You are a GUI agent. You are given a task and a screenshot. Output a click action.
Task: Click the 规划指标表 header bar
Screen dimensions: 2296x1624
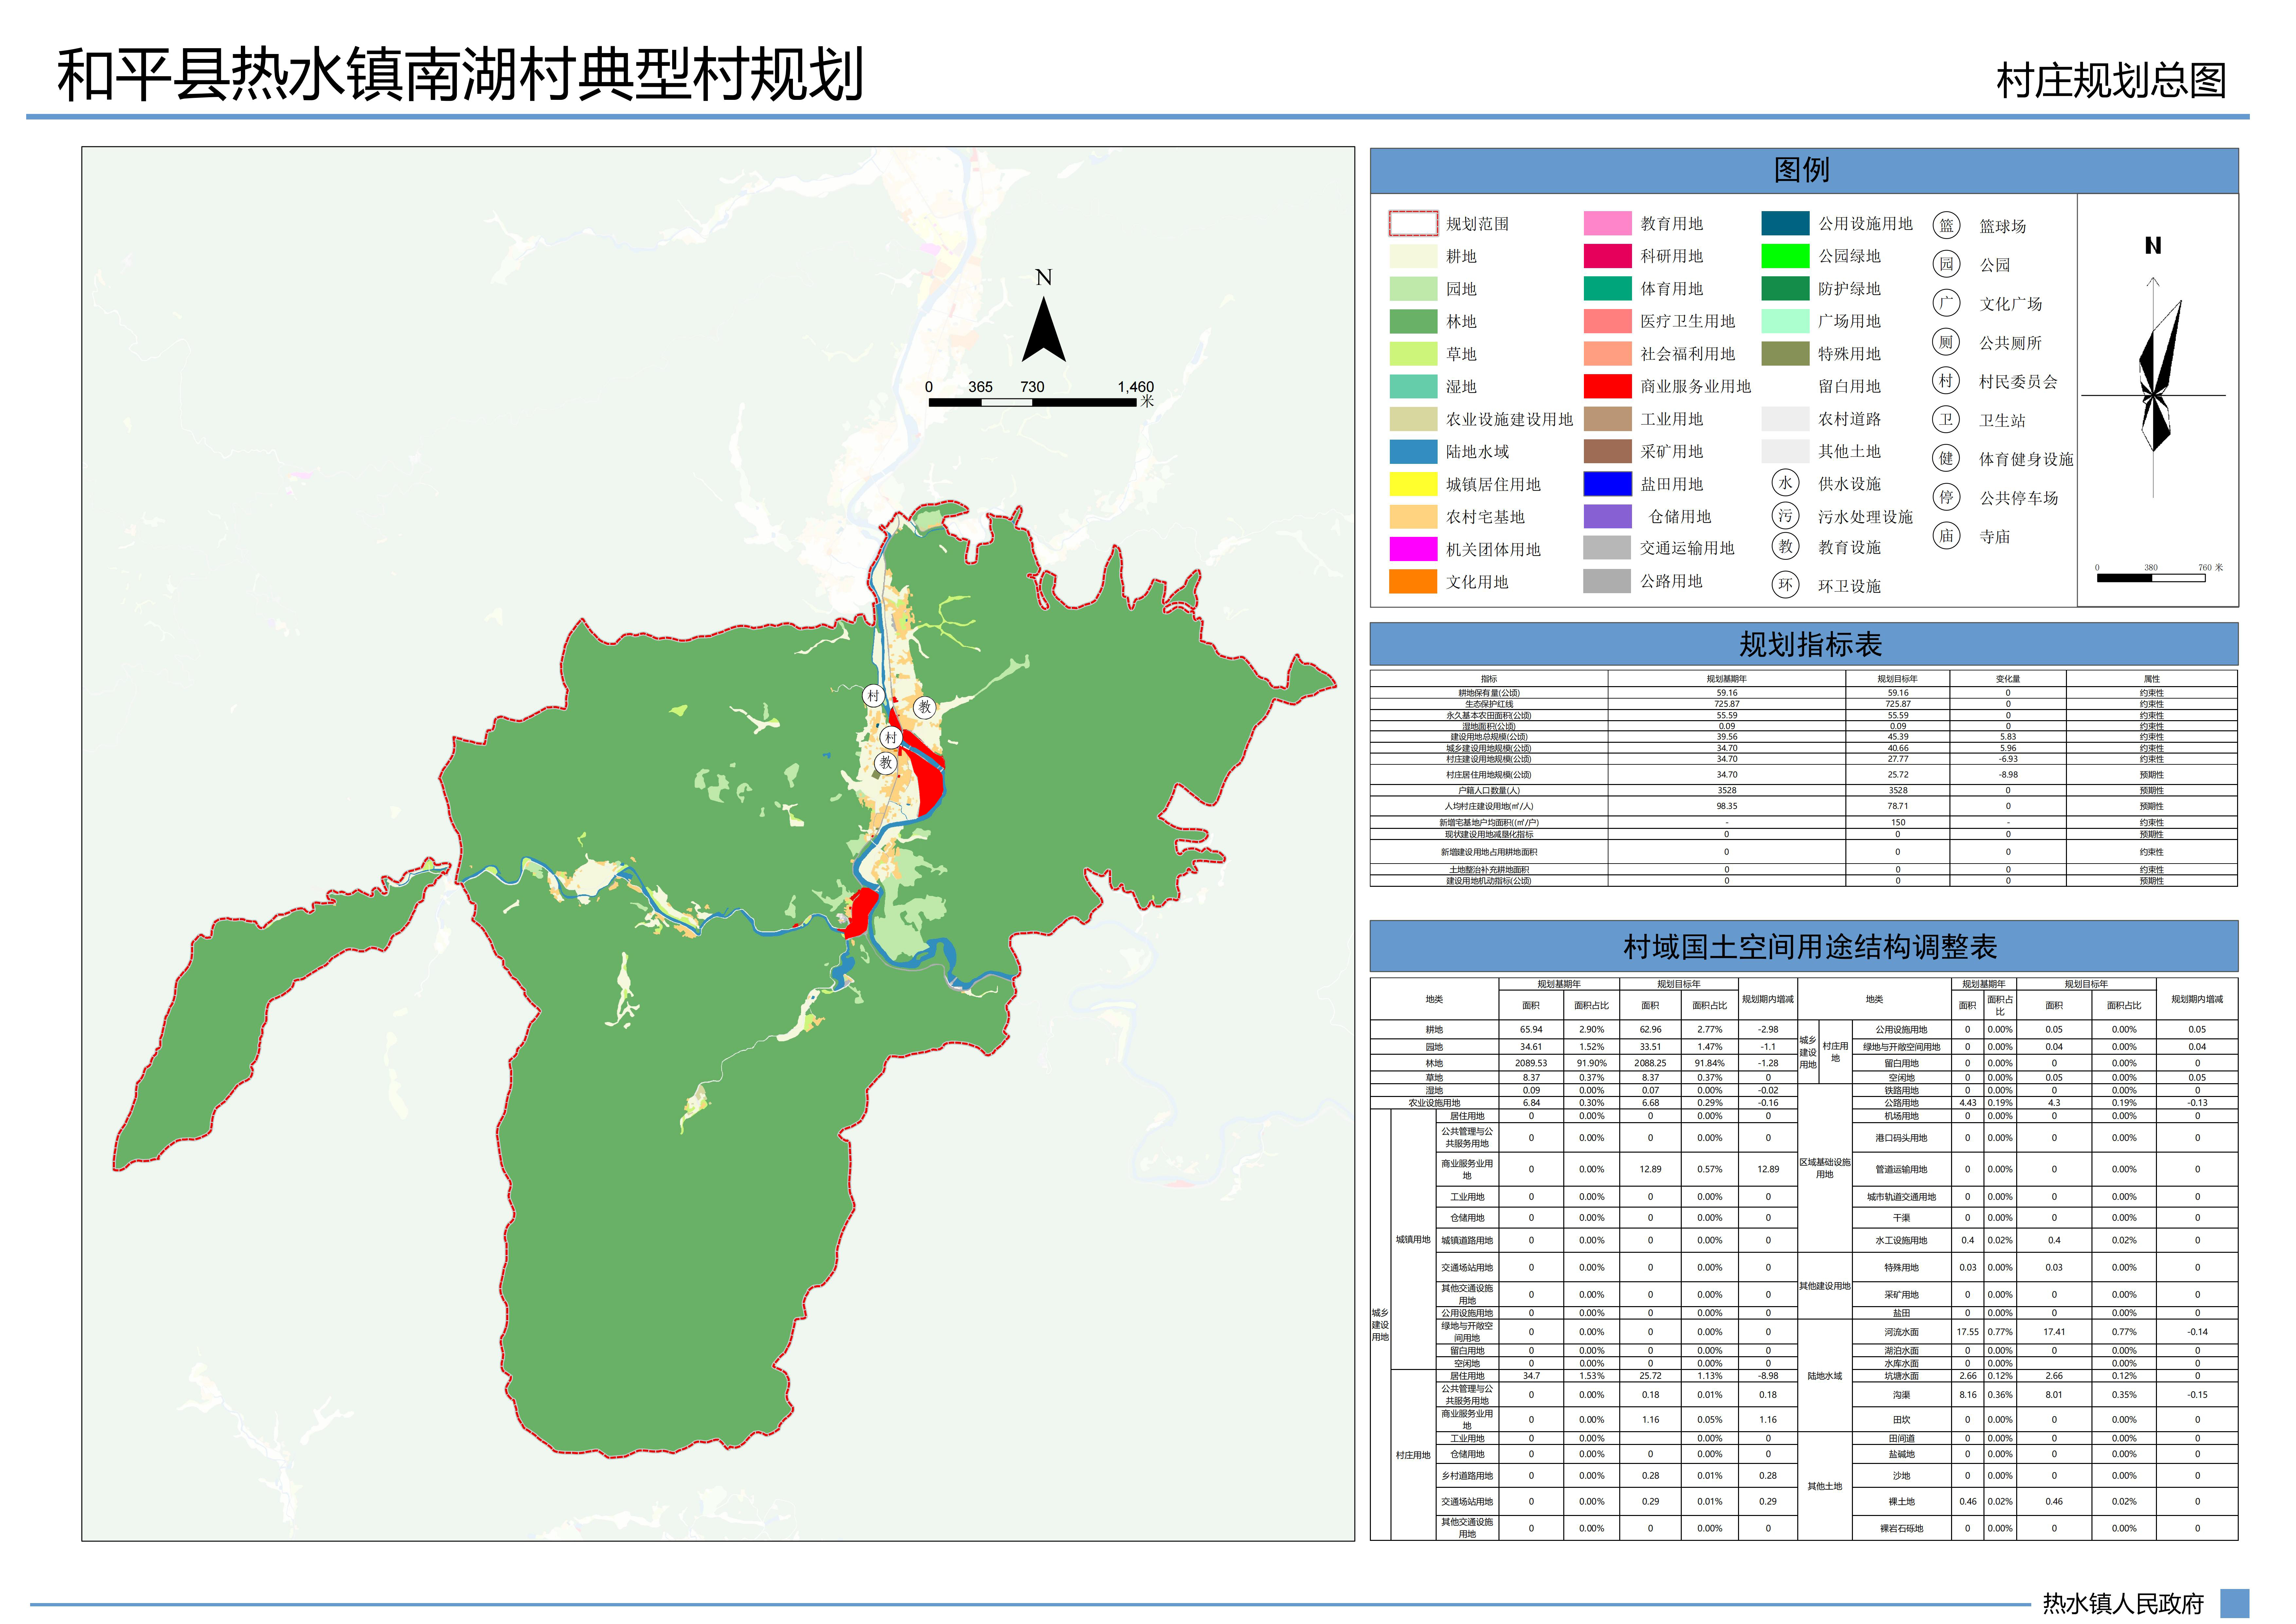[1804, 645]
